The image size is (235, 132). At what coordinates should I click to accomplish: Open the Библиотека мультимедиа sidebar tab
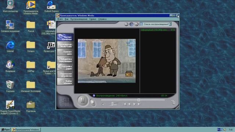[65, 60]
